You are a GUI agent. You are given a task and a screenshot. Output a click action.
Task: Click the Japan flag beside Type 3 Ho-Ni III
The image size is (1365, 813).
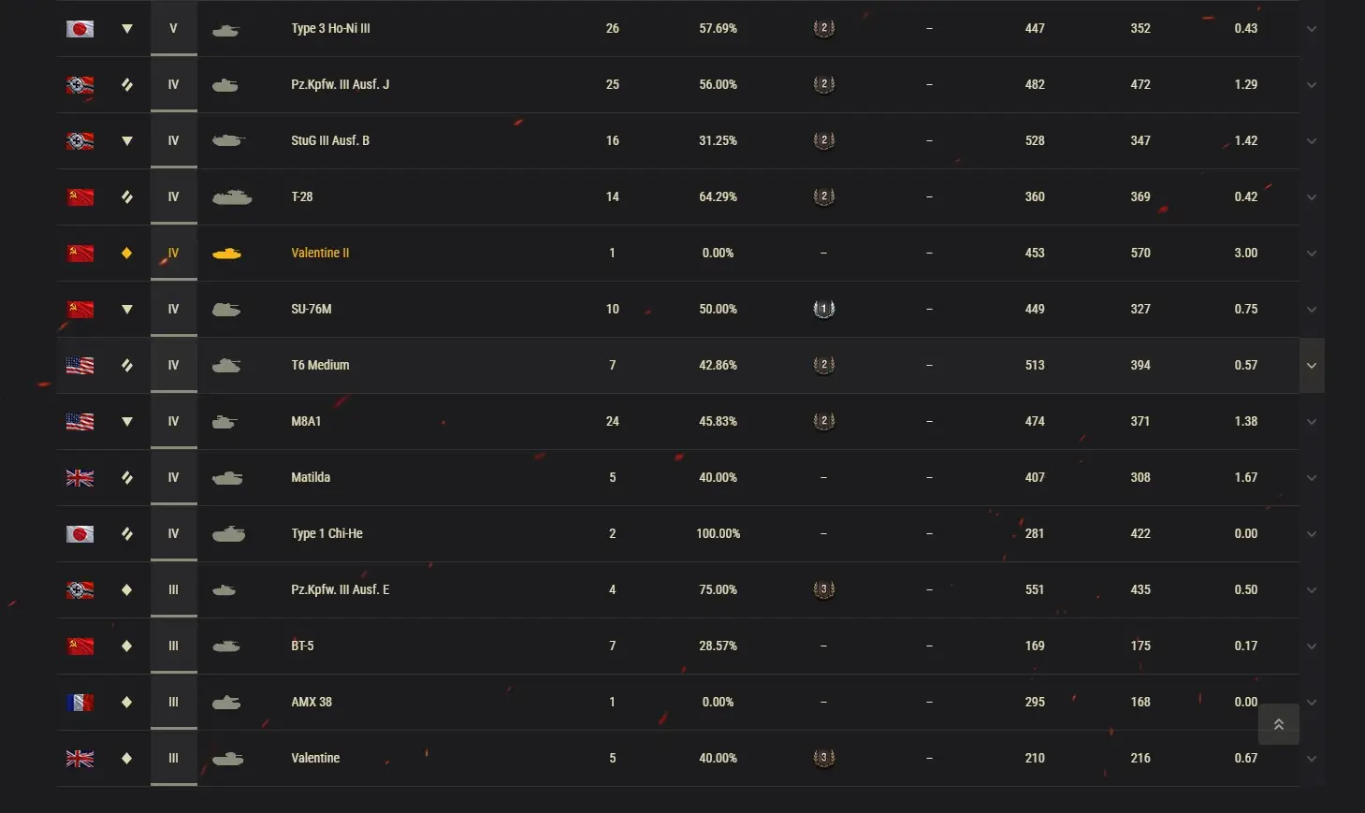[x=80, y=29]
